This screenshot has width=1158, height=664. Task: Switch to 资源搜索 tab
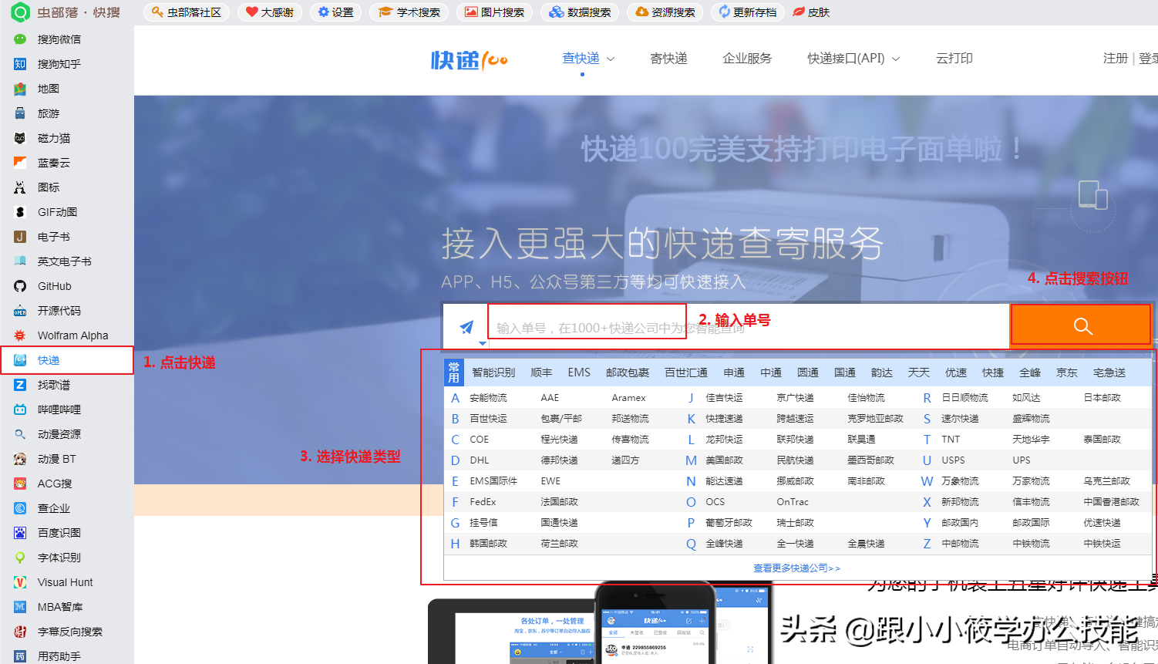pyautogui.click(x=665, y=12)
